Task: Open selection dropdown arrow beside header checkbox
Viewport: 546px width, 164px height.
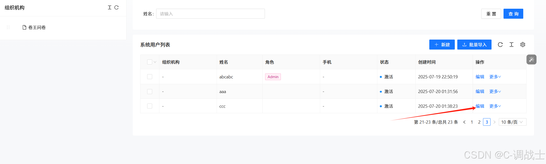Action: [x=155, y=62]
